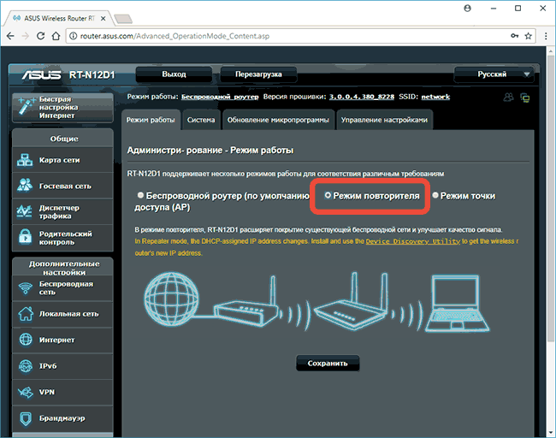
Task: Bookmark this page with star icon
Action: click(x=529, y=36)
